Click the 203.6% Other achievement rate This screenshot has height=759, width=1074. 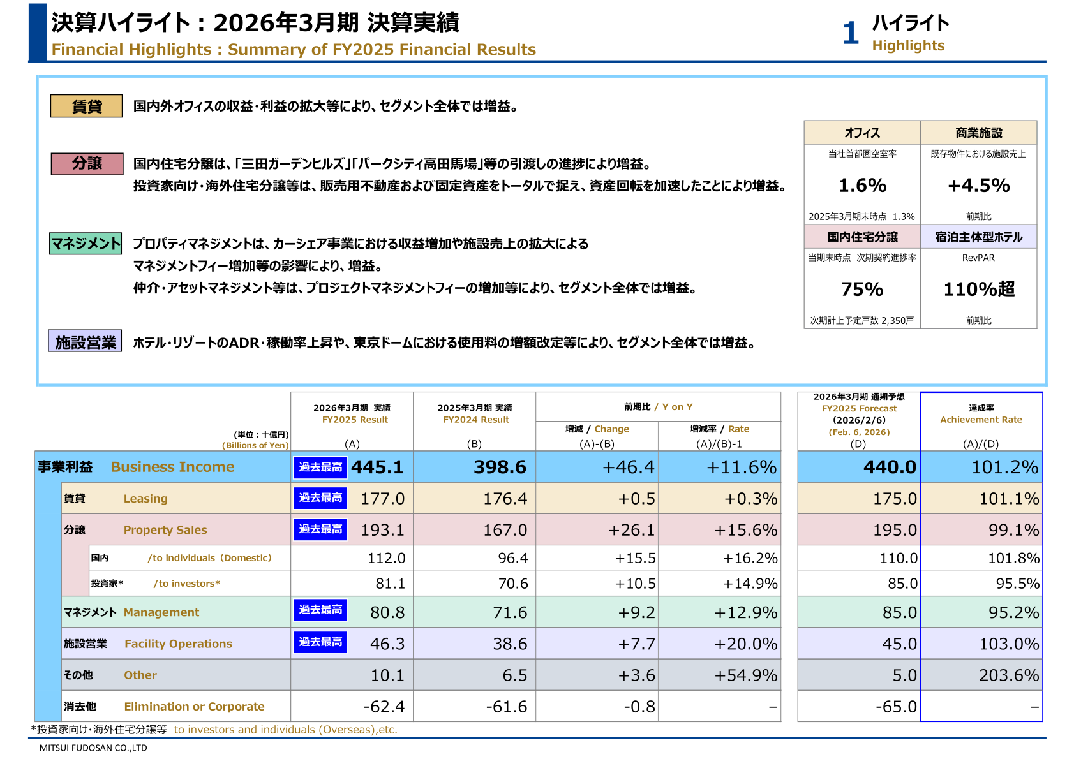pyautogui.click(x=1009, y=675)
